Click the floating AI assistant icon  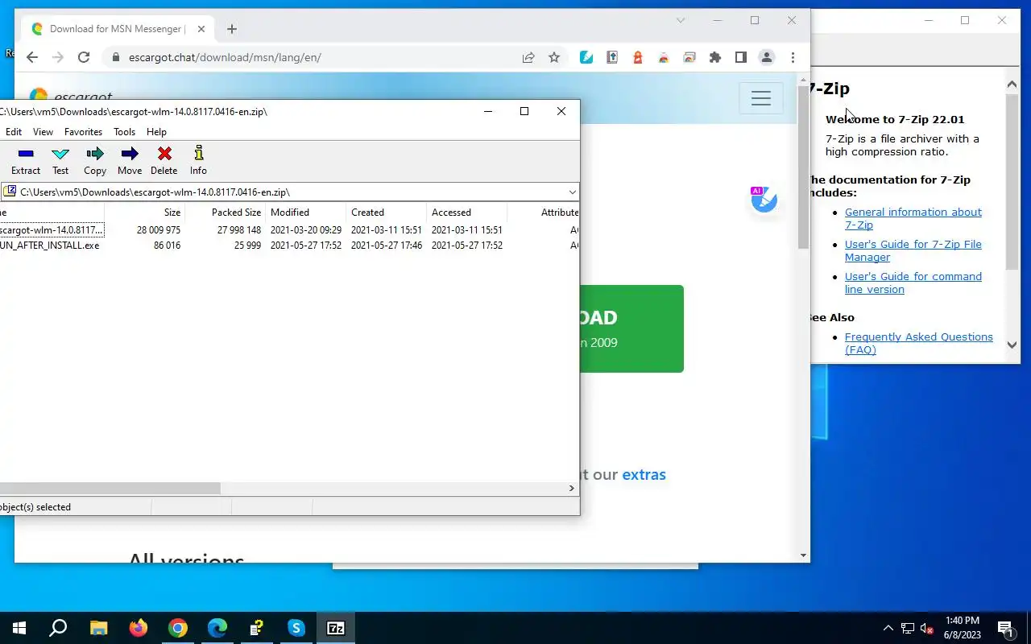(764, 199)
